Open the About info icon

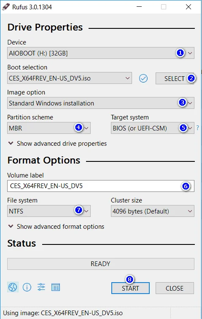point(27,287)
